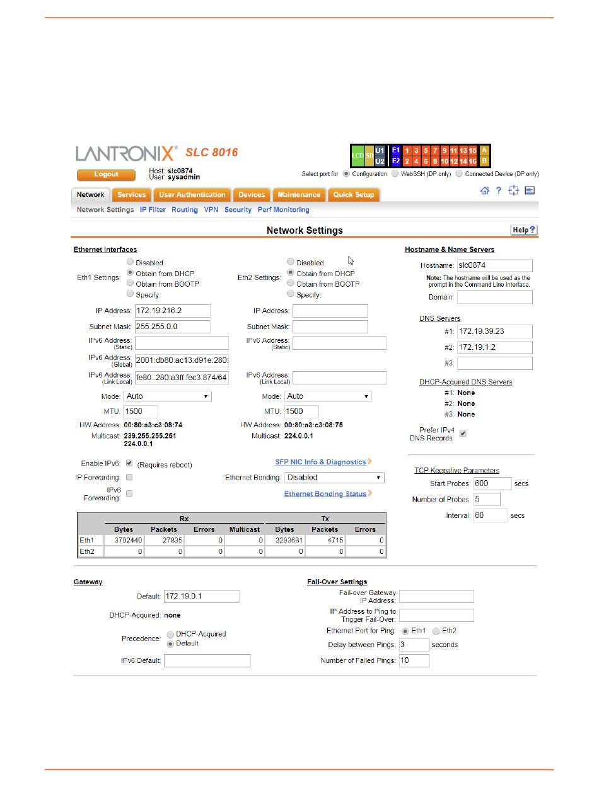Select device port 4 icon
Viewport: 599px width, 794px height.
pyautogui.click(x=417, y=161)
